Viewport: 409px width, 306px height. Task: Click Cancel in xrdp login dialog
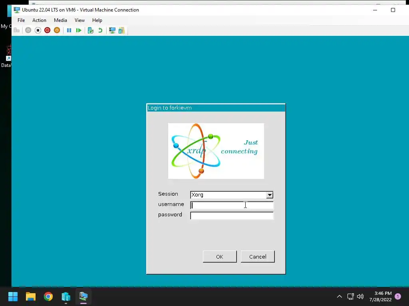(x=258, y=257)
